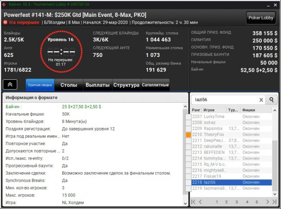This screenshot has height=209, width=281.
Task: Go to next page of player list
Action: (x=267, y=202)
